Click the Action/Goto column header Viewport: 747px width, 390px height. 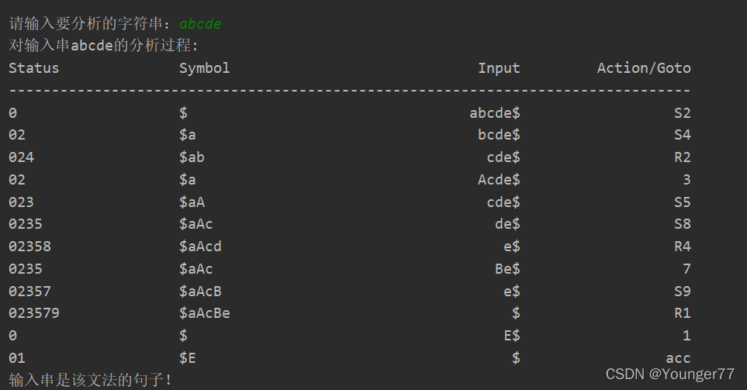click(644, 68)
